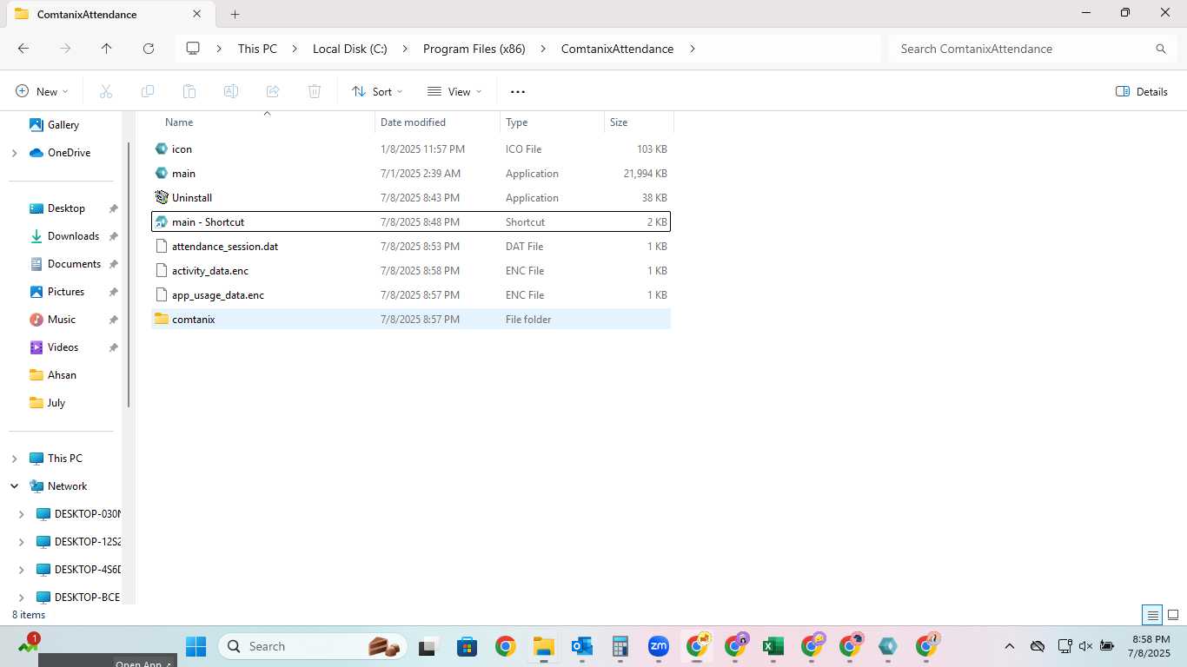This screenshot has height=667, width=1187.
Task: Select activity_data.enc file
Action: pyautogui.click(x=411, y=271)
